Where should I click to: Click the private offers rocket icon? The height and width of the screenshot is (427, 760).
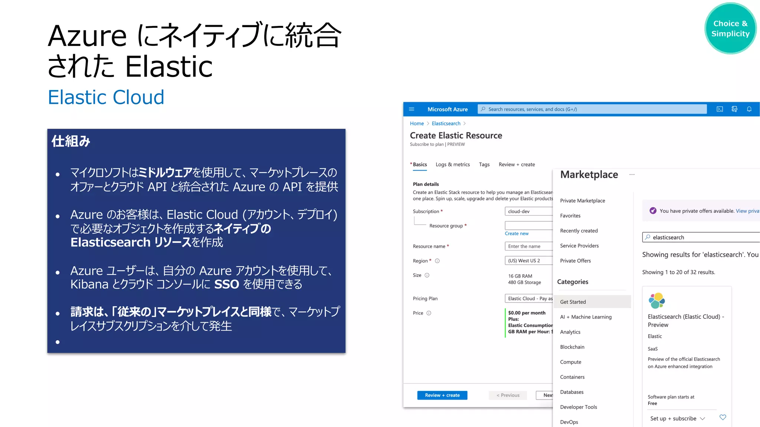click(653, 211)
